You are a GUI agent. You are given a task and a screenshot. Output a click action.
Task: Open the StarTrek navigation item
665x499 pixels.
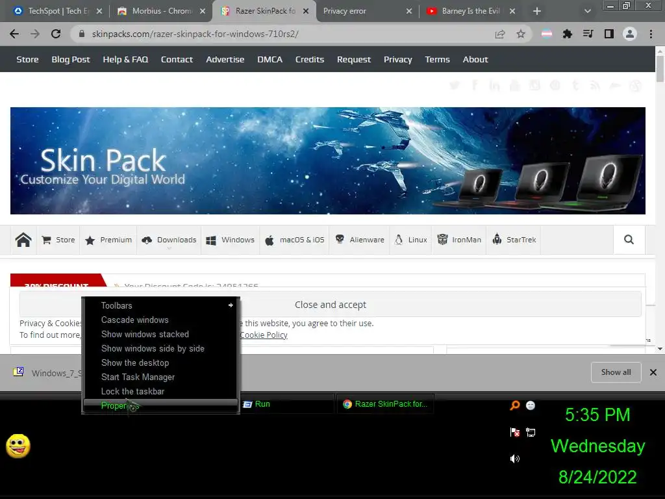pyautogui.click(x=514, y=240)
